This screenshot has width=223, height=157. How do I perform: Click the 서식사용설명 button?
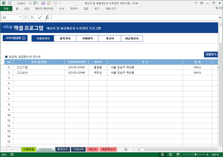pyautogui.click(x=15, y=38)
